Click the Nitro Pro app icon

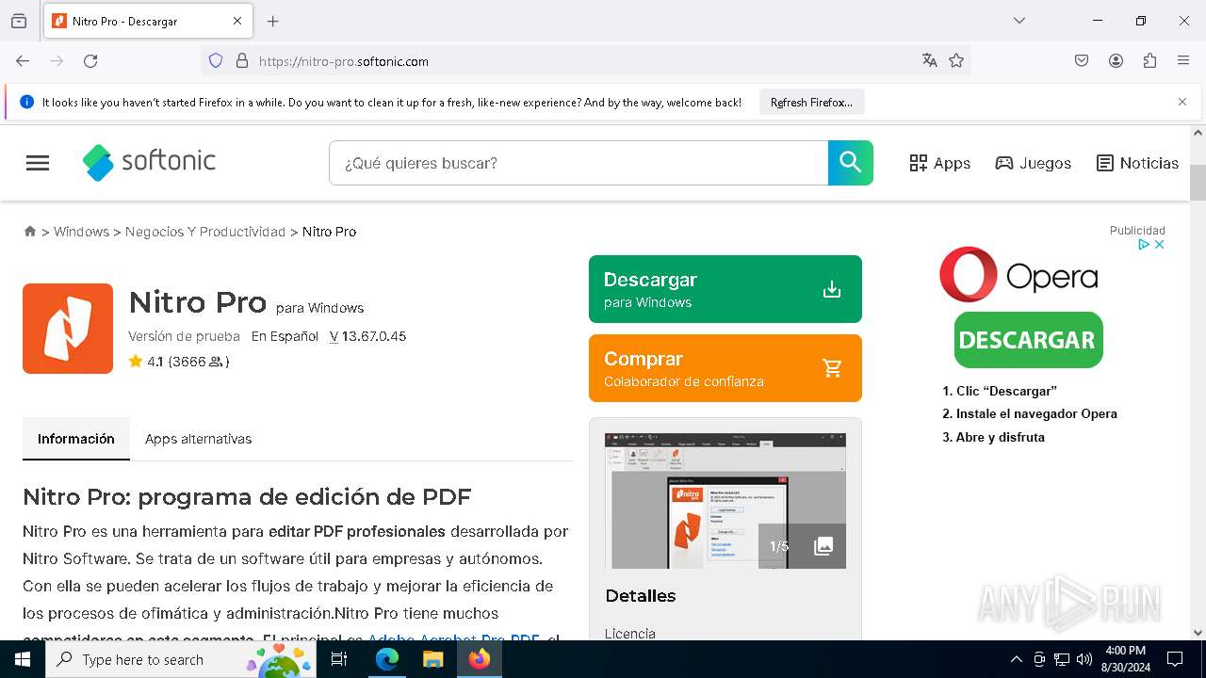point(68,329)
